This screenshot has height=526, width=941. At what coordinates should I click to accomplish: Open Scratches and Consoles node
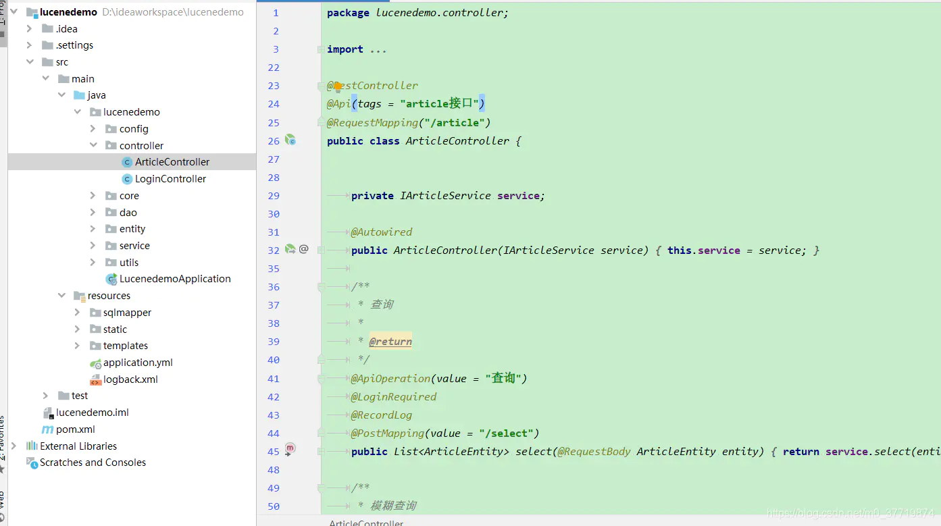(93, 463)
